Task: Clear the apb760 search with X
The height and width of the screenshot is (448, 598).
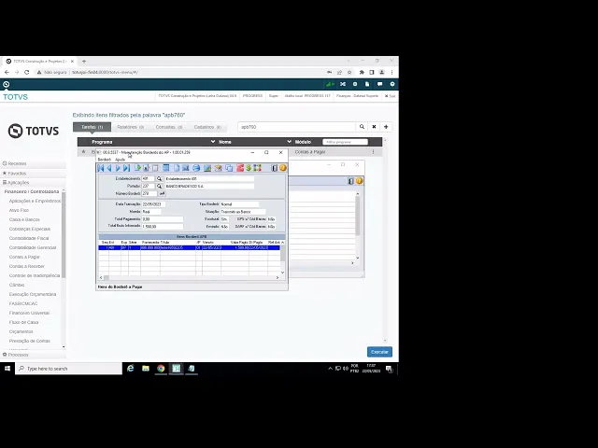Action: pos(374,127)
